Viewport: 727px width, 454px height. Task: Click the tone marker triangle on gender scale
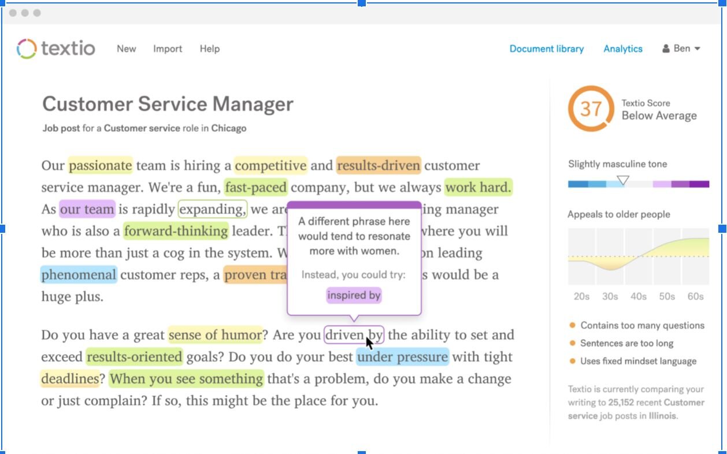[622, 180]
